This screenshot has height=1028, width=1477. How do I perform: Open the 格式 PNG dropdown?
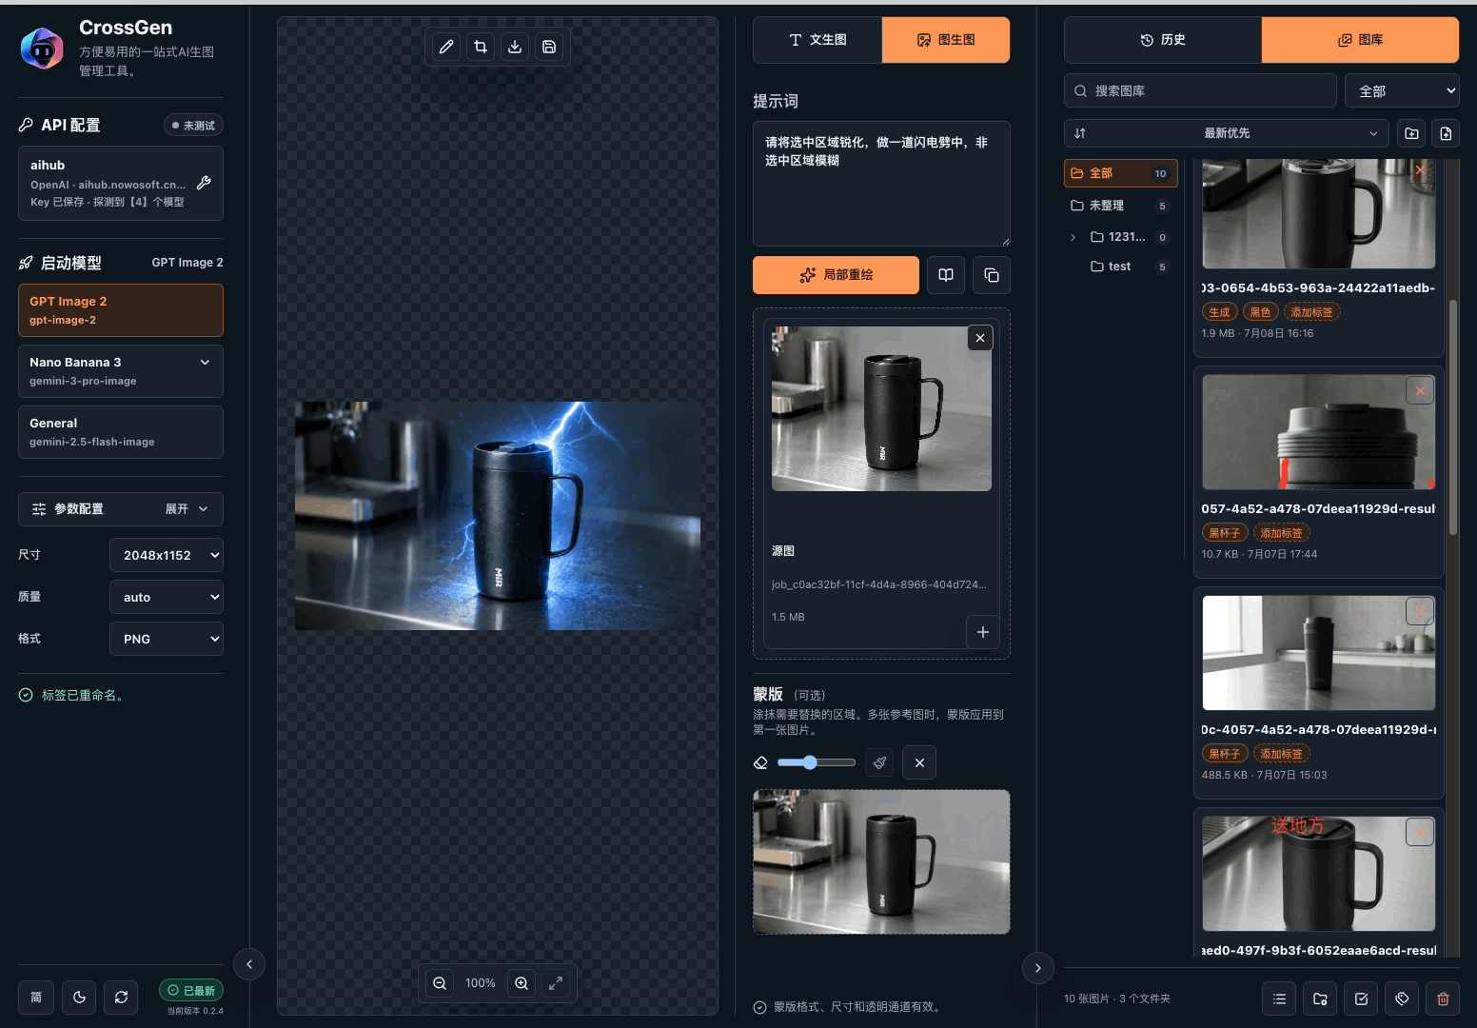point(167,639)
